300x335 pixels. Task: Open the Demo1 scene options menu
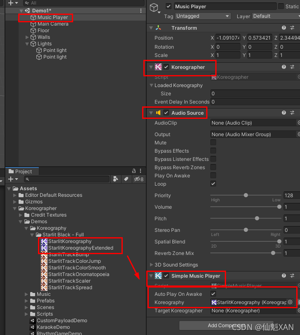click(x=141, y=11)
